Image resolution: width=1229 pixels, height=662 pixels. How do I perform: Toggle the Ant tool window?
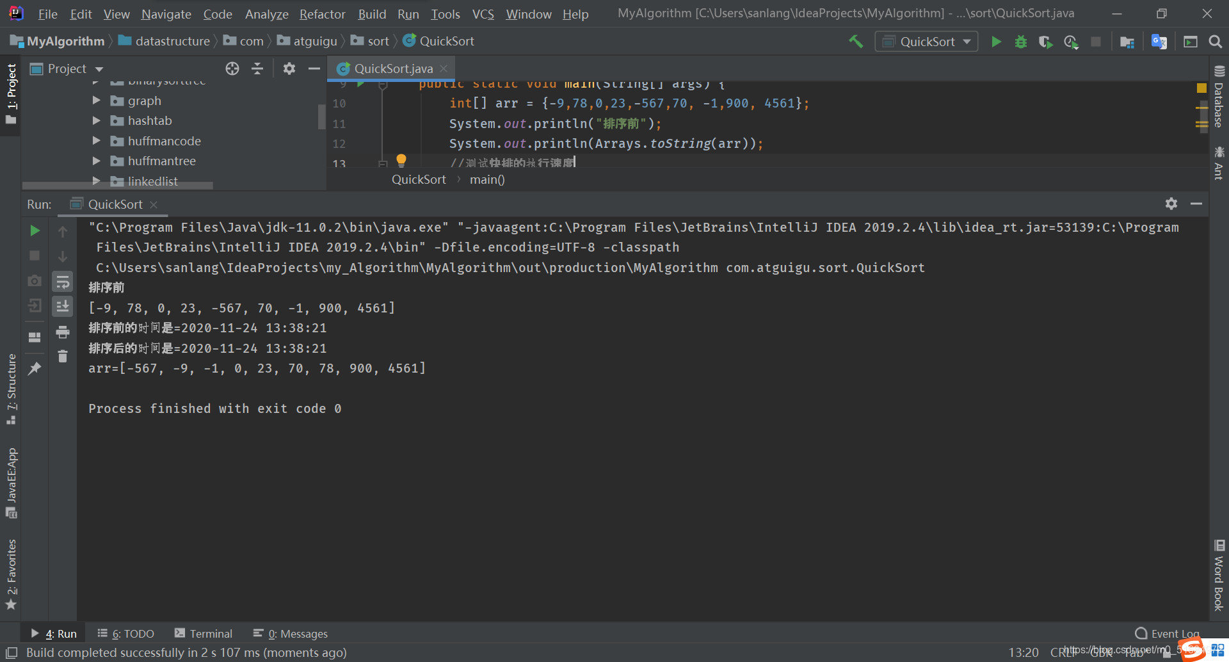1219,163
